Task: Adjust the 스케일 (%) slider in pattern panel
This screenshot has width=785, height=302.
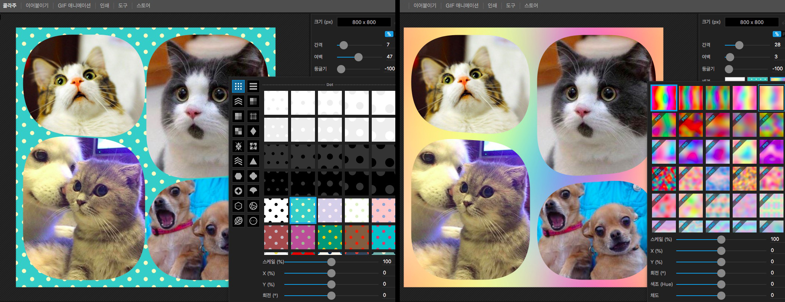Action: [x=331, y=262]
